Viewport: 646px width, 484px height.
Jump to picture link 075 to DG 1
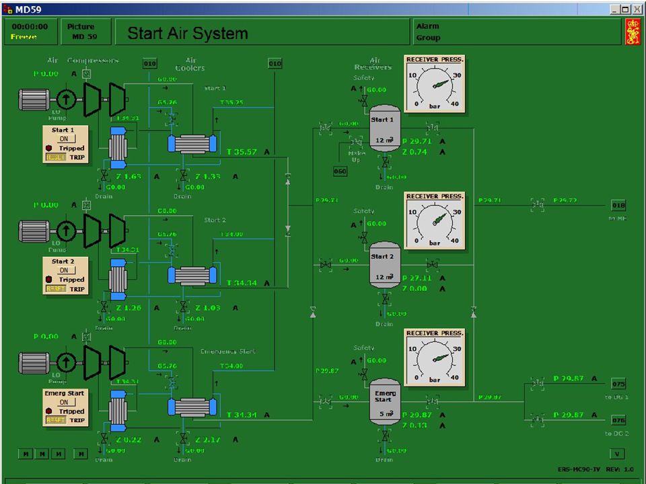pos(618,384)
